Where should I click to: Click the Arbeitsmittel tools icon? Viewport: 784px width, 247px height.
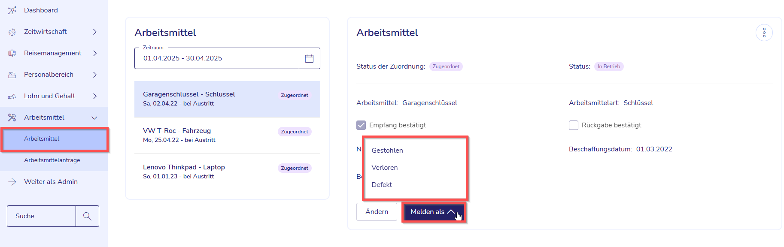tap(12, 117)
